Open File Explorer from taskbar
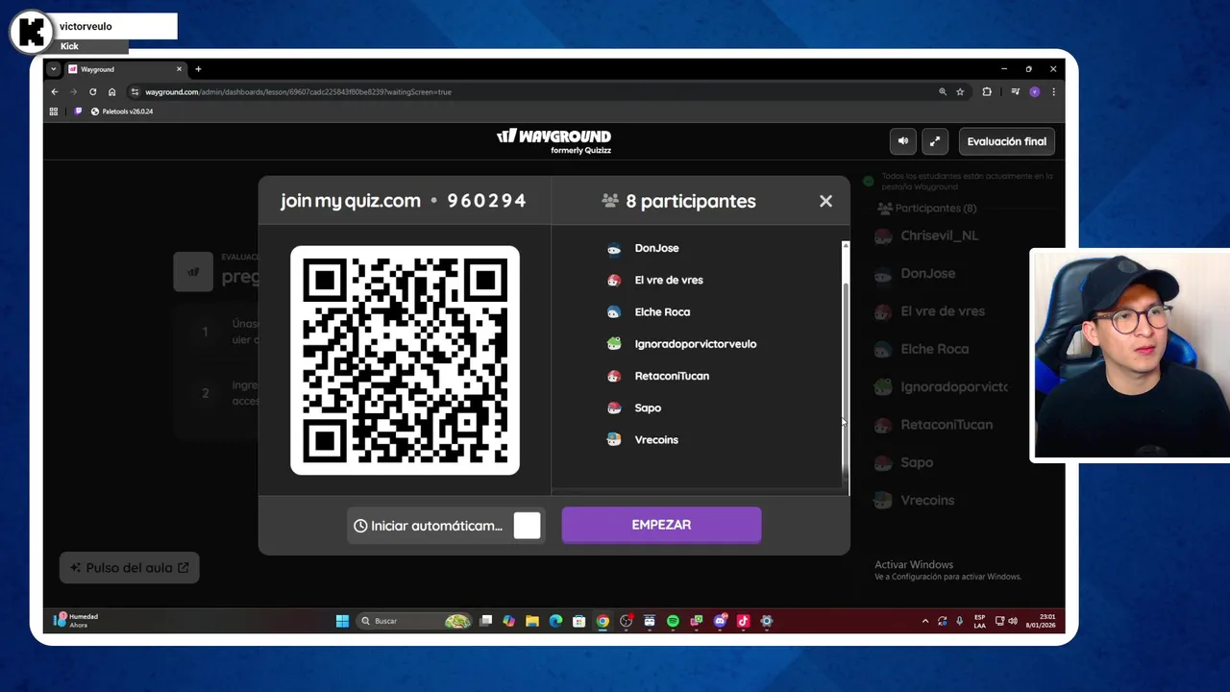1230x692 pixels. (531, 621)
